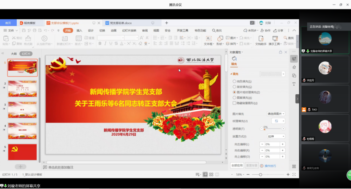Click the 全部应用 button
Screen dimensions: 351x189
(237, 166)
